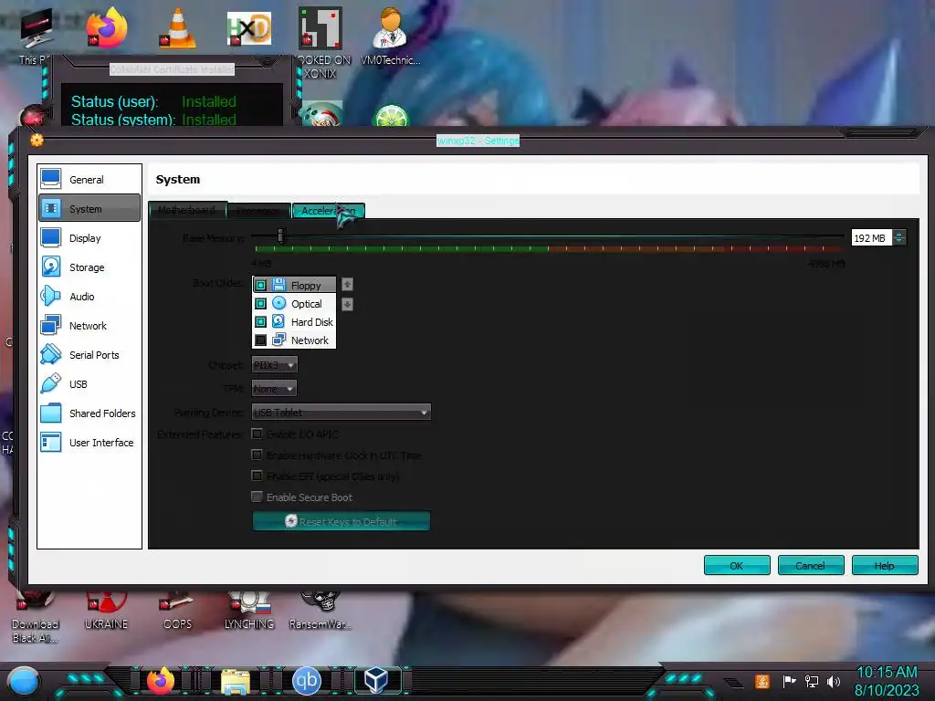
Task: Click the Firefox desktop shortcut icon
Action: [107, 28]
